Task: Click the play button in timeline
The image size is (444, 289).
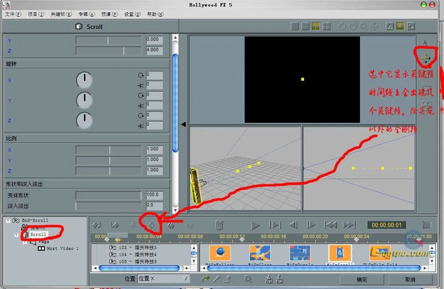Action: tap(255, 225)
